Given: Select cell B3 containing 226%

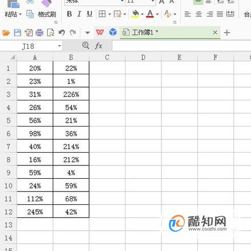Looking at the screenshot, I should (x=71, y=94).
